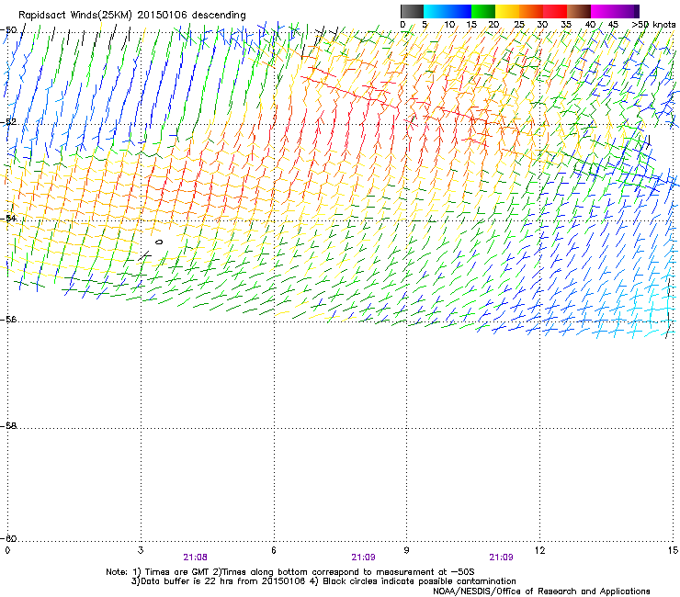This screenshot has height=597, width=680.
Task: Click the brown 35-40 knots color segment
Action: coord(579,11)
